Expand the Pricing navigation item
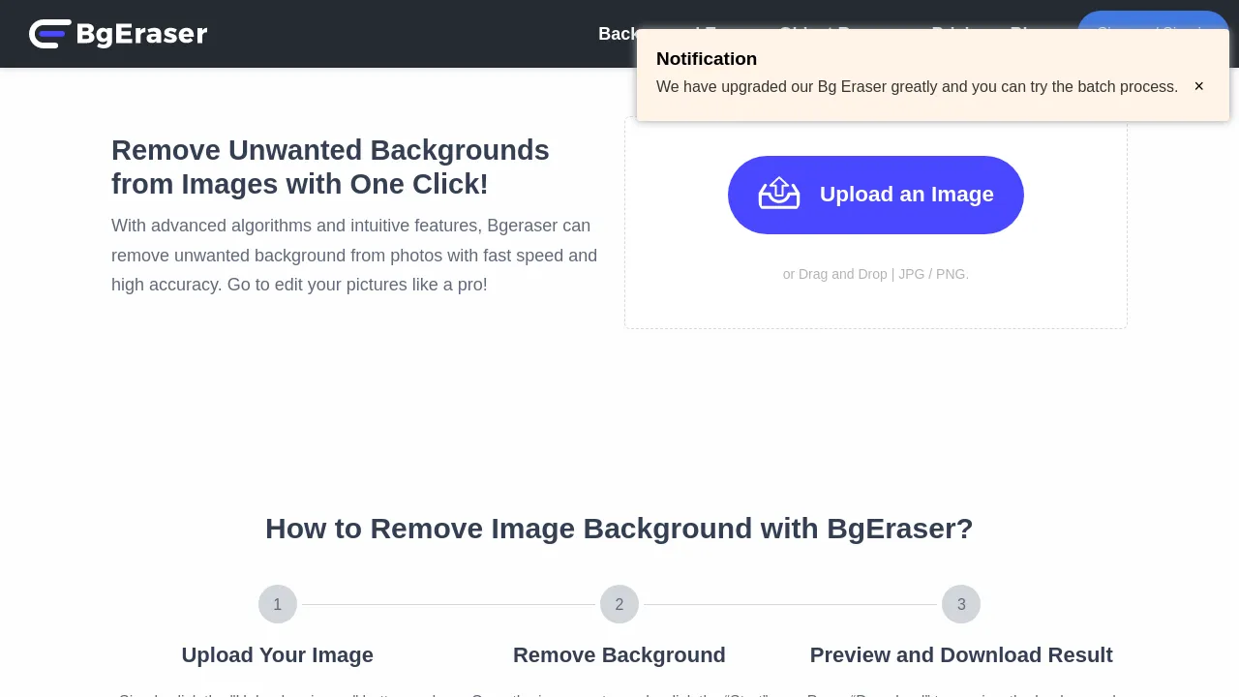This screenshot has width=1239, height=697. (957, 34)
